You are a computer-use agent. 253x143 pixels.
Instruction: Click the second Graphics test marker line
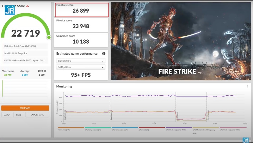(x=110, y=107)
